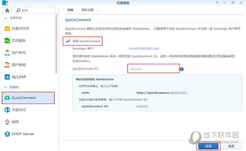
Task: Select 文件服务 label in sidebar
Action: (x=19, y=40)
